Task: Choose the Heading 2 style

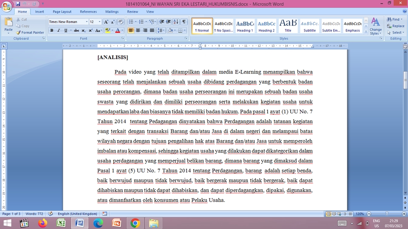Action: [266, 26]
